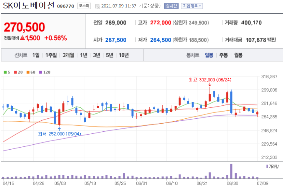This screenshot has width=283, height=188.
Task: Click the 212,203 price axis label
Action: (x=269, y=157)
